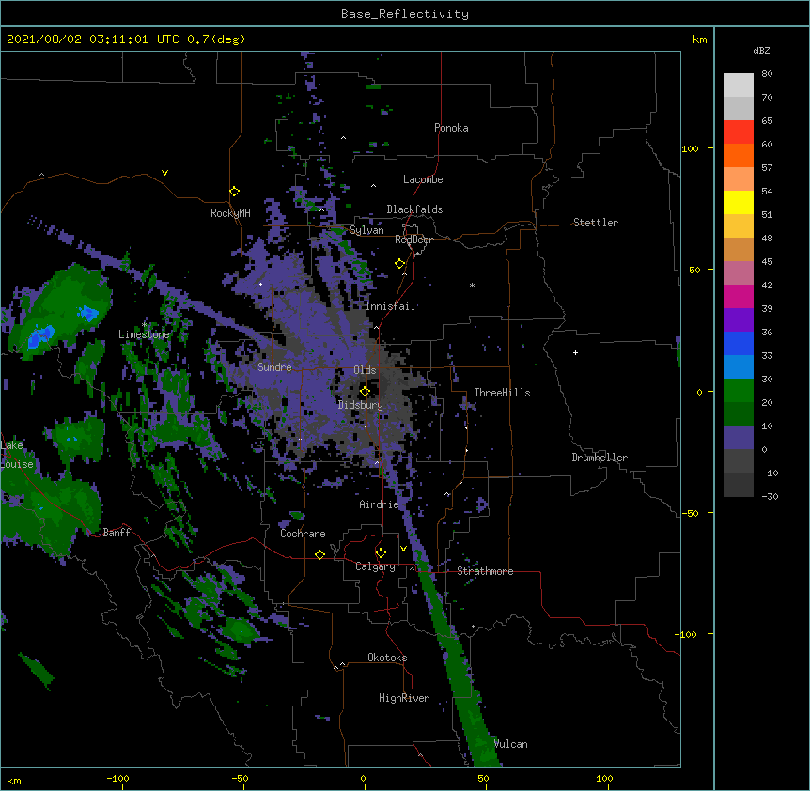Click the magenta swatch in the legend
This screenshot has height=791, width=810.
[739, 296]
